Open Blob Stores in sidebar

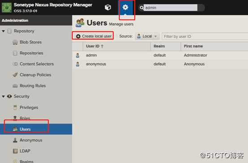pos(30,42)
